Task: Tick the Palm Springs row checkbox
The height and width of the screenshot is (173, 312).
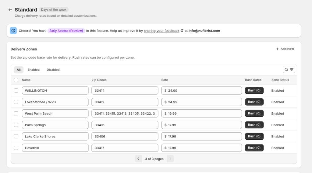Action: (x=16, y=125)
